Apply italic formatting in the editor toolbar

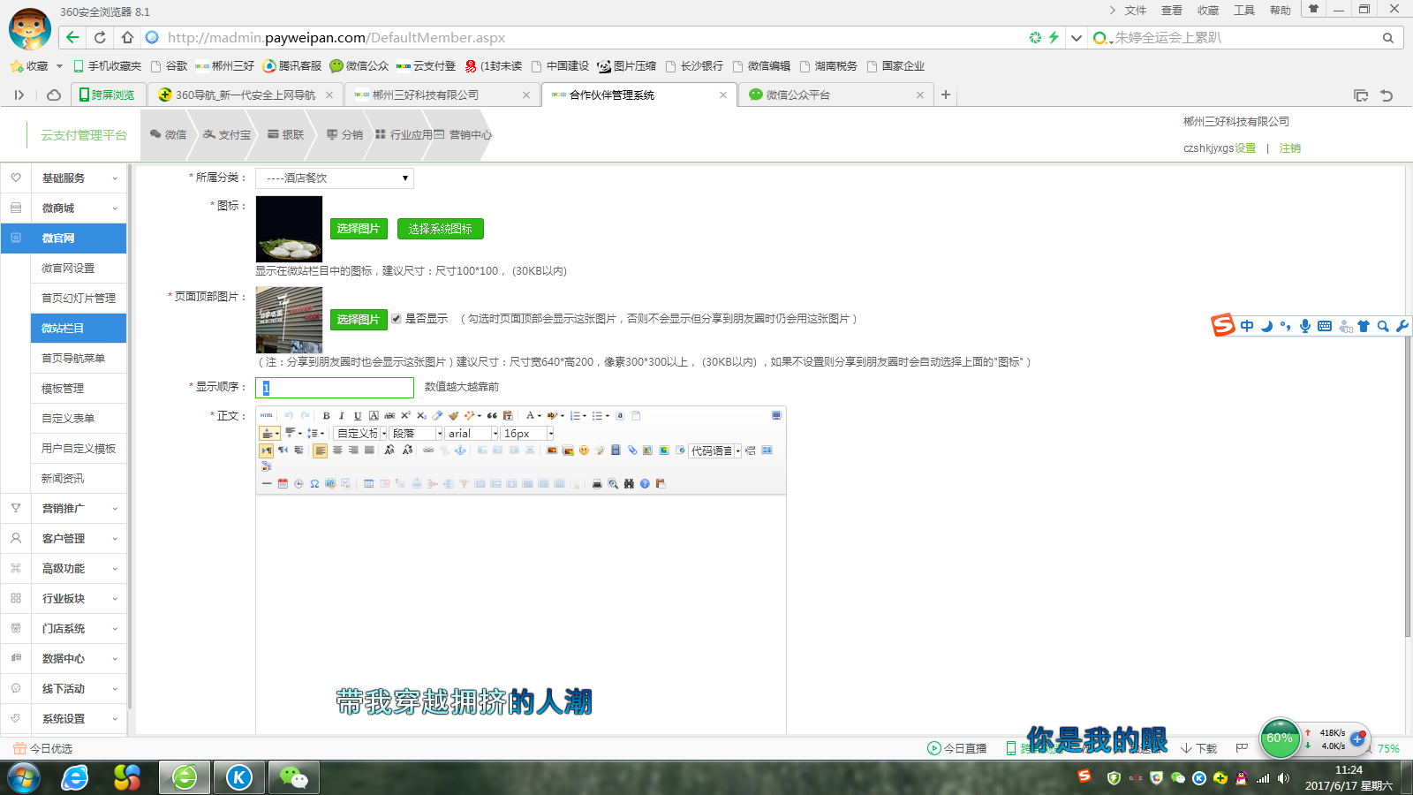click(342, 416)
